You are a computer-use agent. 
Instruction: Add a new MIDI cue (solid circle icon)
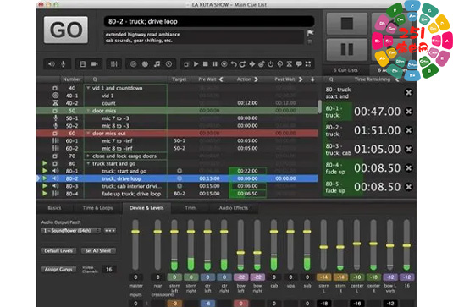[x=145, y=64]
